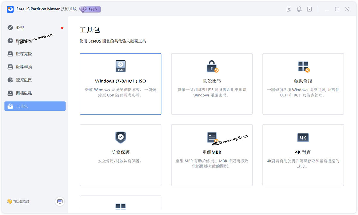Select the 工具包 (Toolkit) sidebar item
The height and width of the screenshot is (215, 358).
tap(35, 106)
